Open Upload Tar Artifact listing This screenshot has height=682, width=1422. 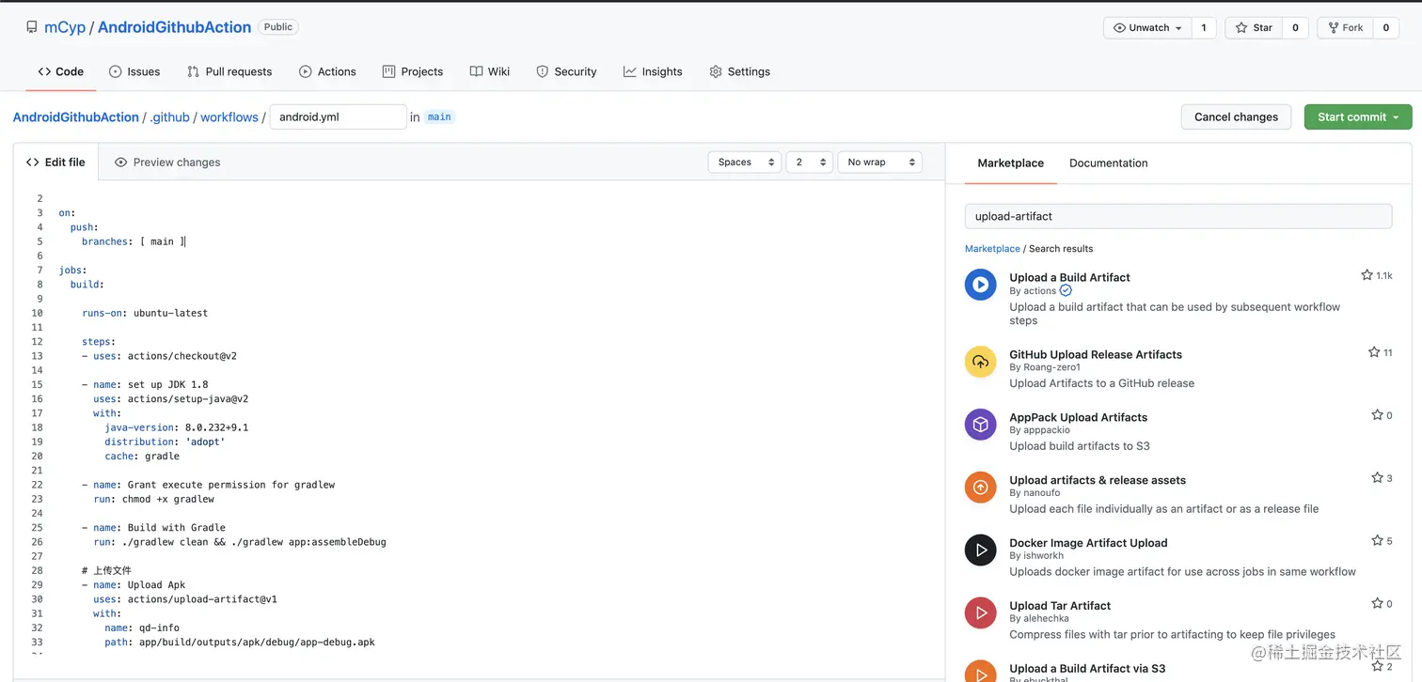pos(1060,606)
